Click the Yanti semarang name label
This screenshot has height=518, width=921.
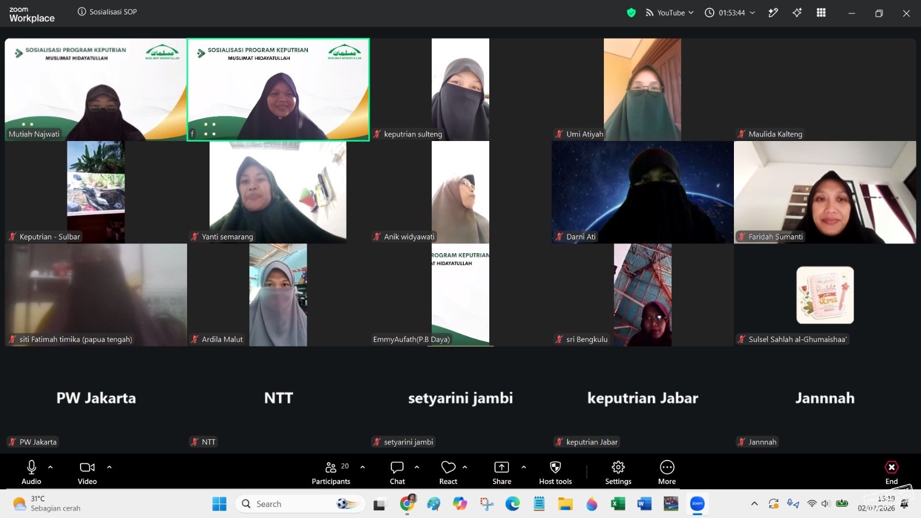(227, 237)
